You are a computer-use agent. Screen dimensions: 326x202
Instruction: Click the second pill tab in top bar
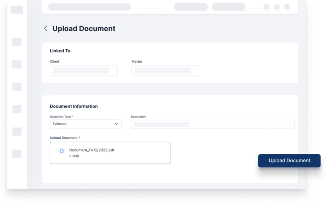[228, 7]
